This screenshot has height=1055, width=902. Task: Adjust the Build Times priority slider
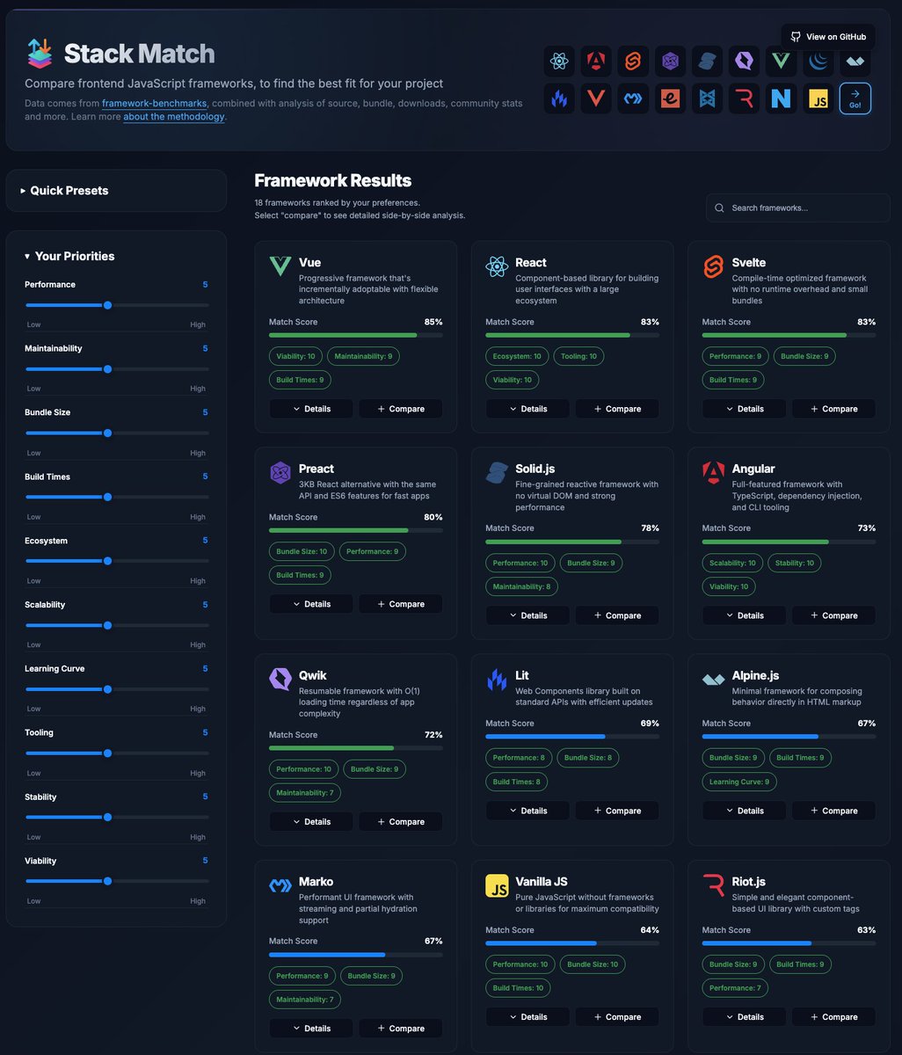(x=117, y=497)
